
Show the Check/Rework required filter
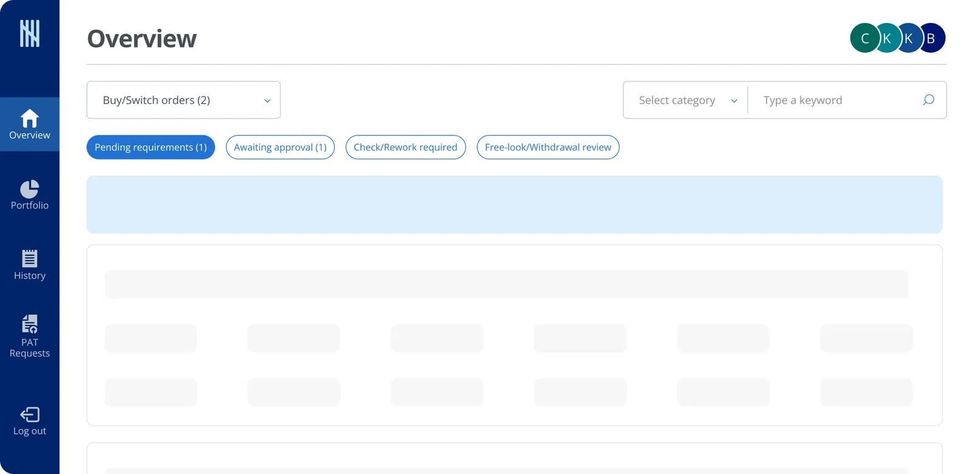coord(405,147)
